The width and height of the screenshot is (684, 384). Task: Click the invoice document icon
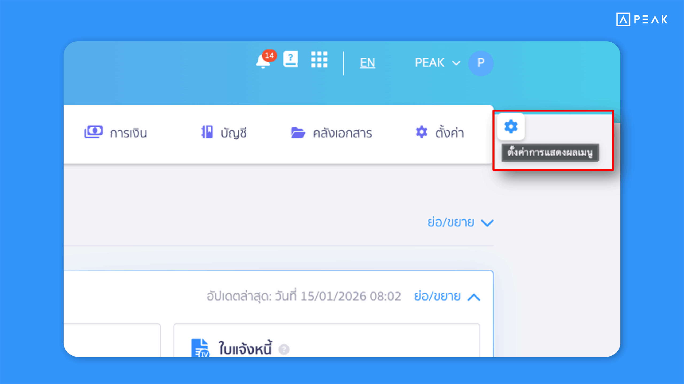[200, 347]
